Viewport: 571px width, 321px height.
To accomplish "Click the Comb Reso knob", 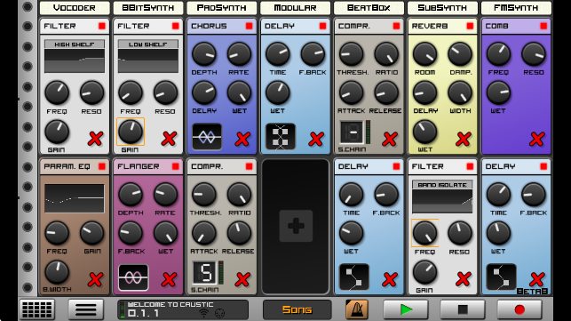I will (533, 54).
